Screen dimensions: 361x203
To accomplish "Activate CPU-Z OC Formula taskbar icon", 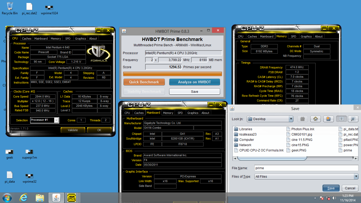I will point(72,197).
